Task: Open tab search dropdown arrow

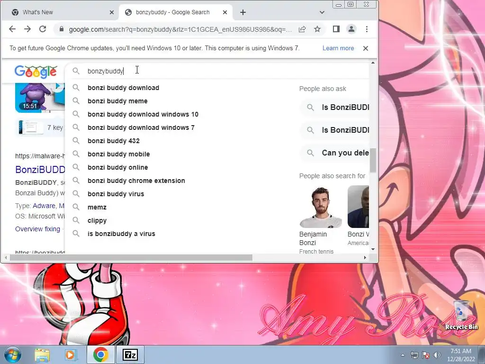Action: click(x=322, y=12)
